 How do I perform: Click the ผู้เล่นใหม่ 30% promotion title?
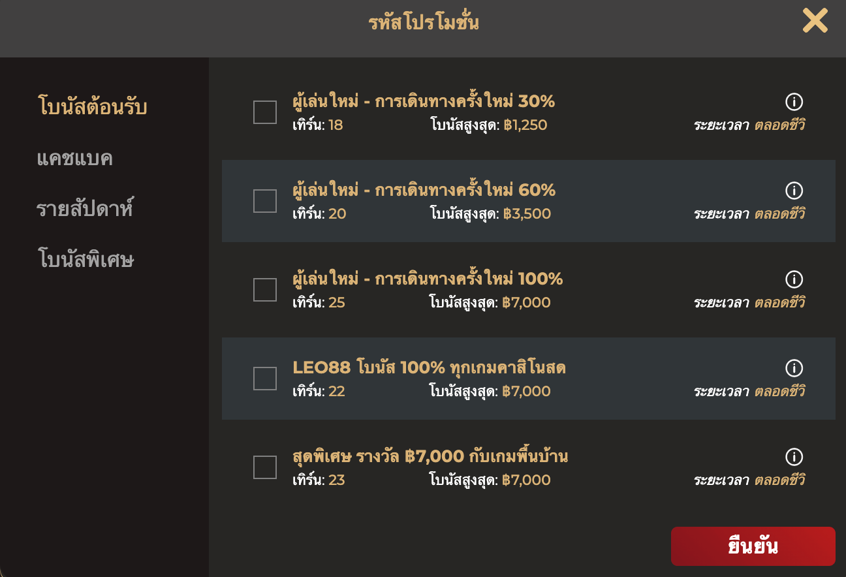pyautogui.click(x=424, y=101)
